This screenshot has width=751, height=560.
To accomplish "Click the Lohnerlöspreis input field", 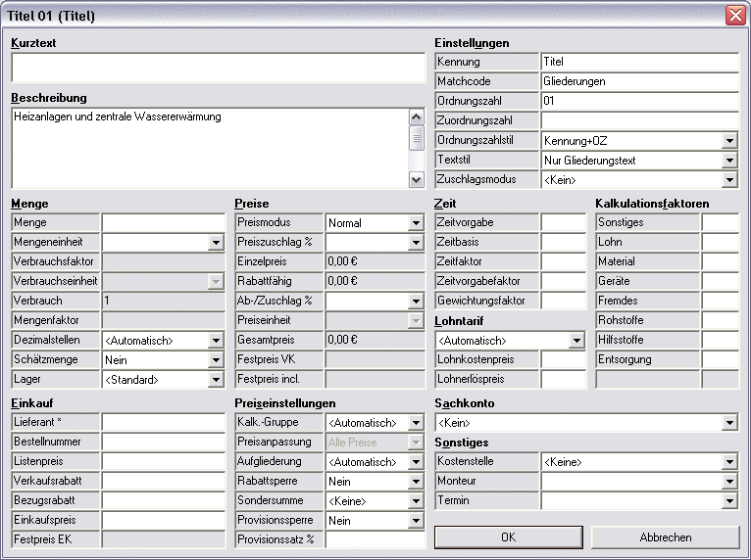I will tap(564, 379).
